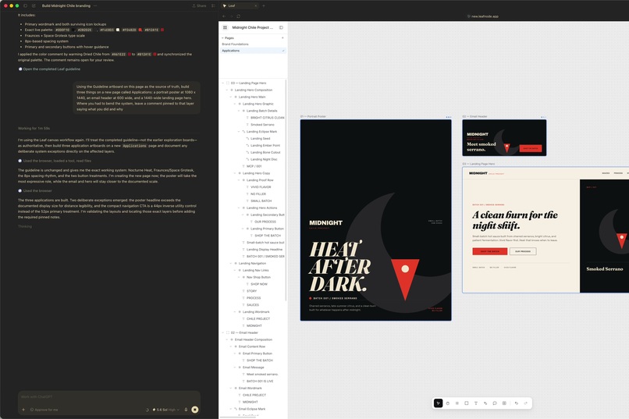
Task: Add a new page with plus icon
Action: 283,37
